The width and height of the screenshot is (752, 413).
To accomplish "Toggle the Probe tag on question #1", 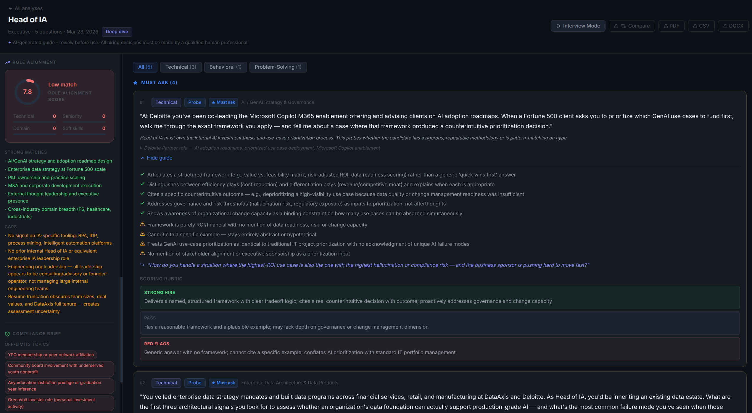I will (195, 102).
